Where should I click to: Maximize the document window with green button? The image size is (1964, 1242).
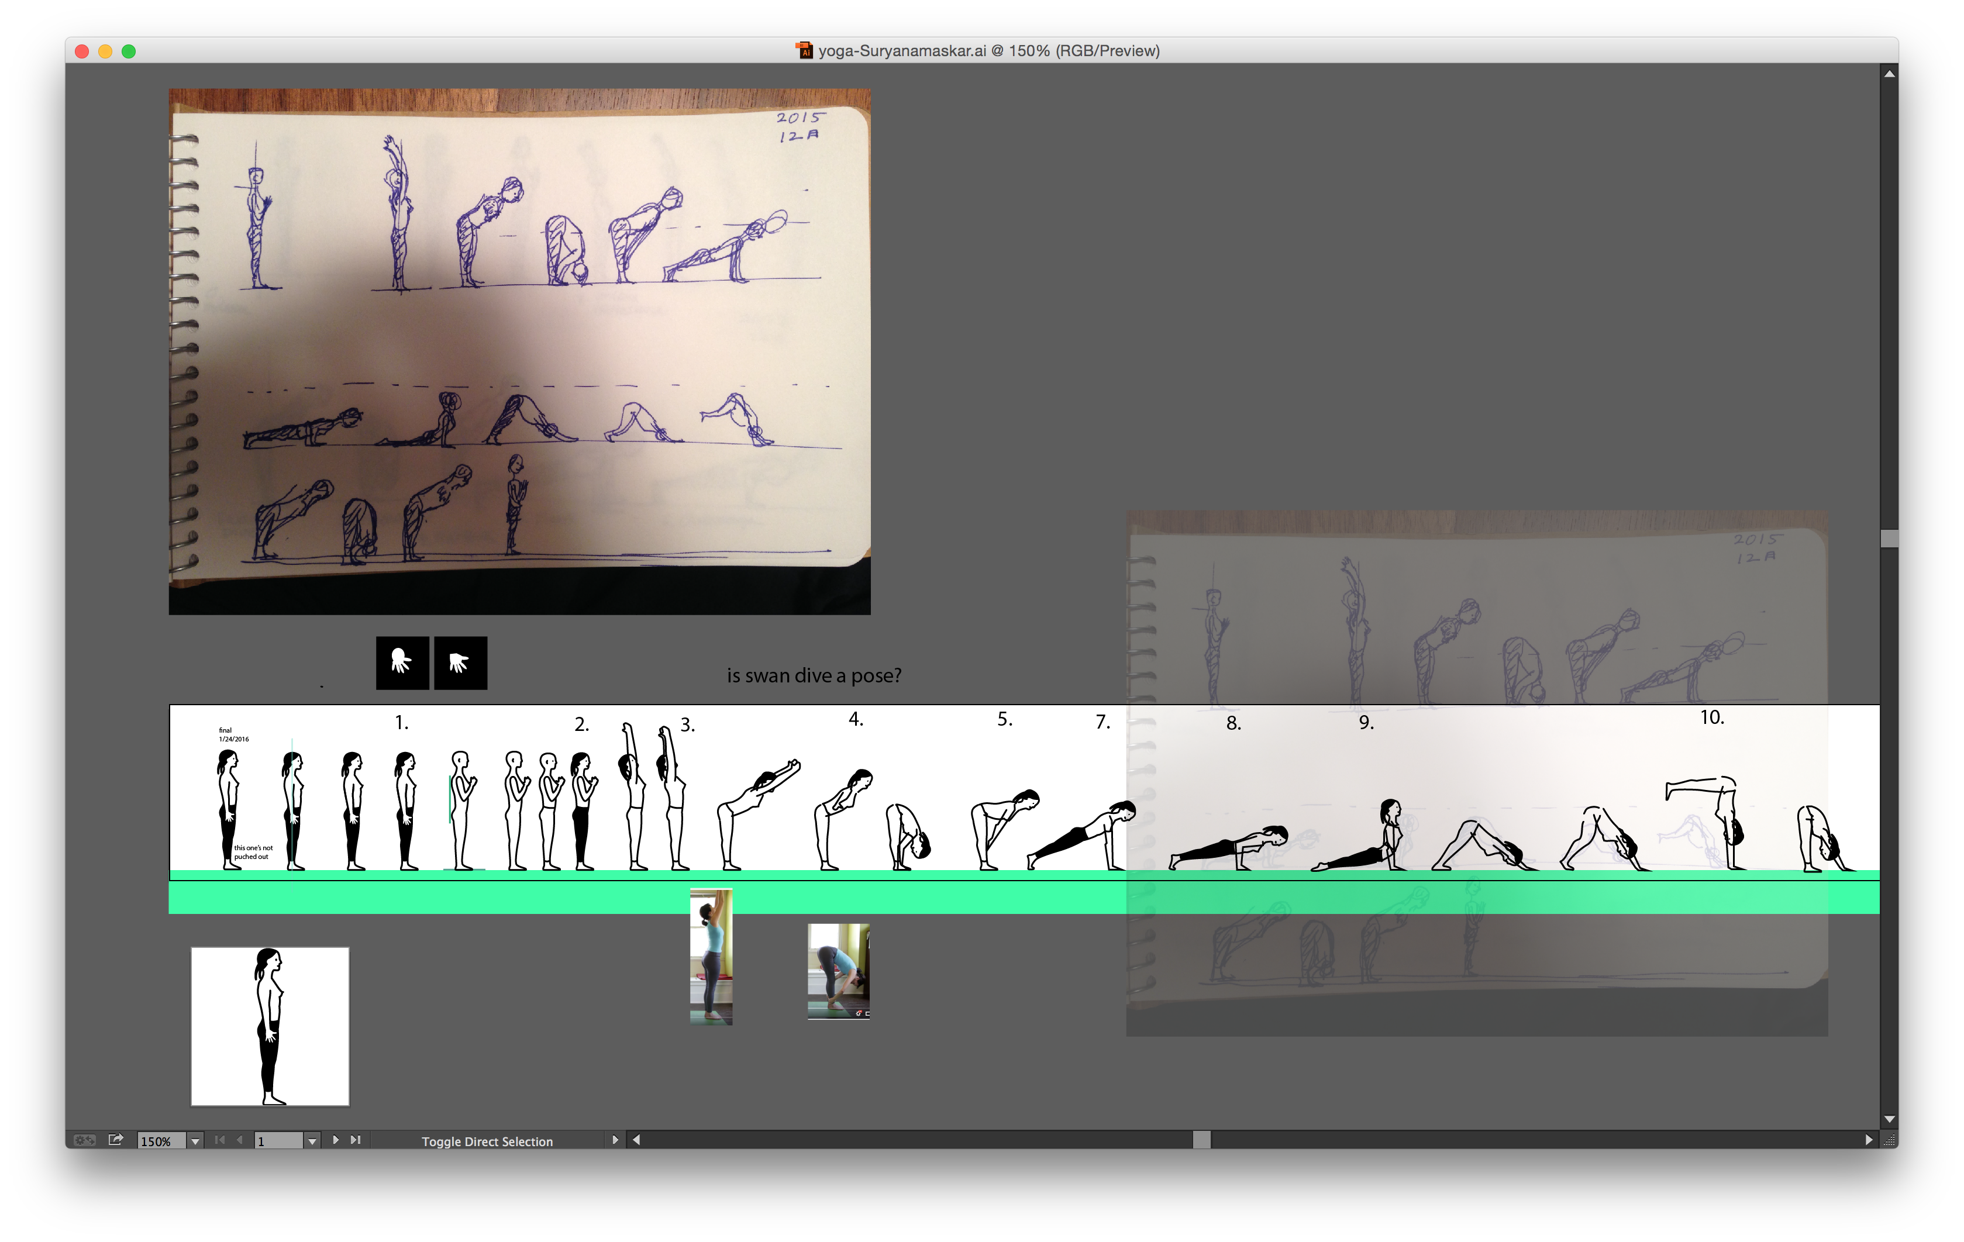(x=129, y=51)
